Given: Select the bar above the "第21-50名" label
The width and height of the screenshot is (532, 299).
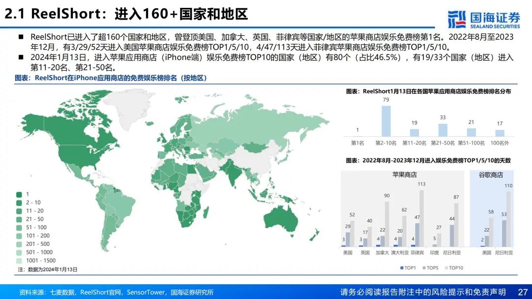Looking at the screenshot, I should pos(443,130).
